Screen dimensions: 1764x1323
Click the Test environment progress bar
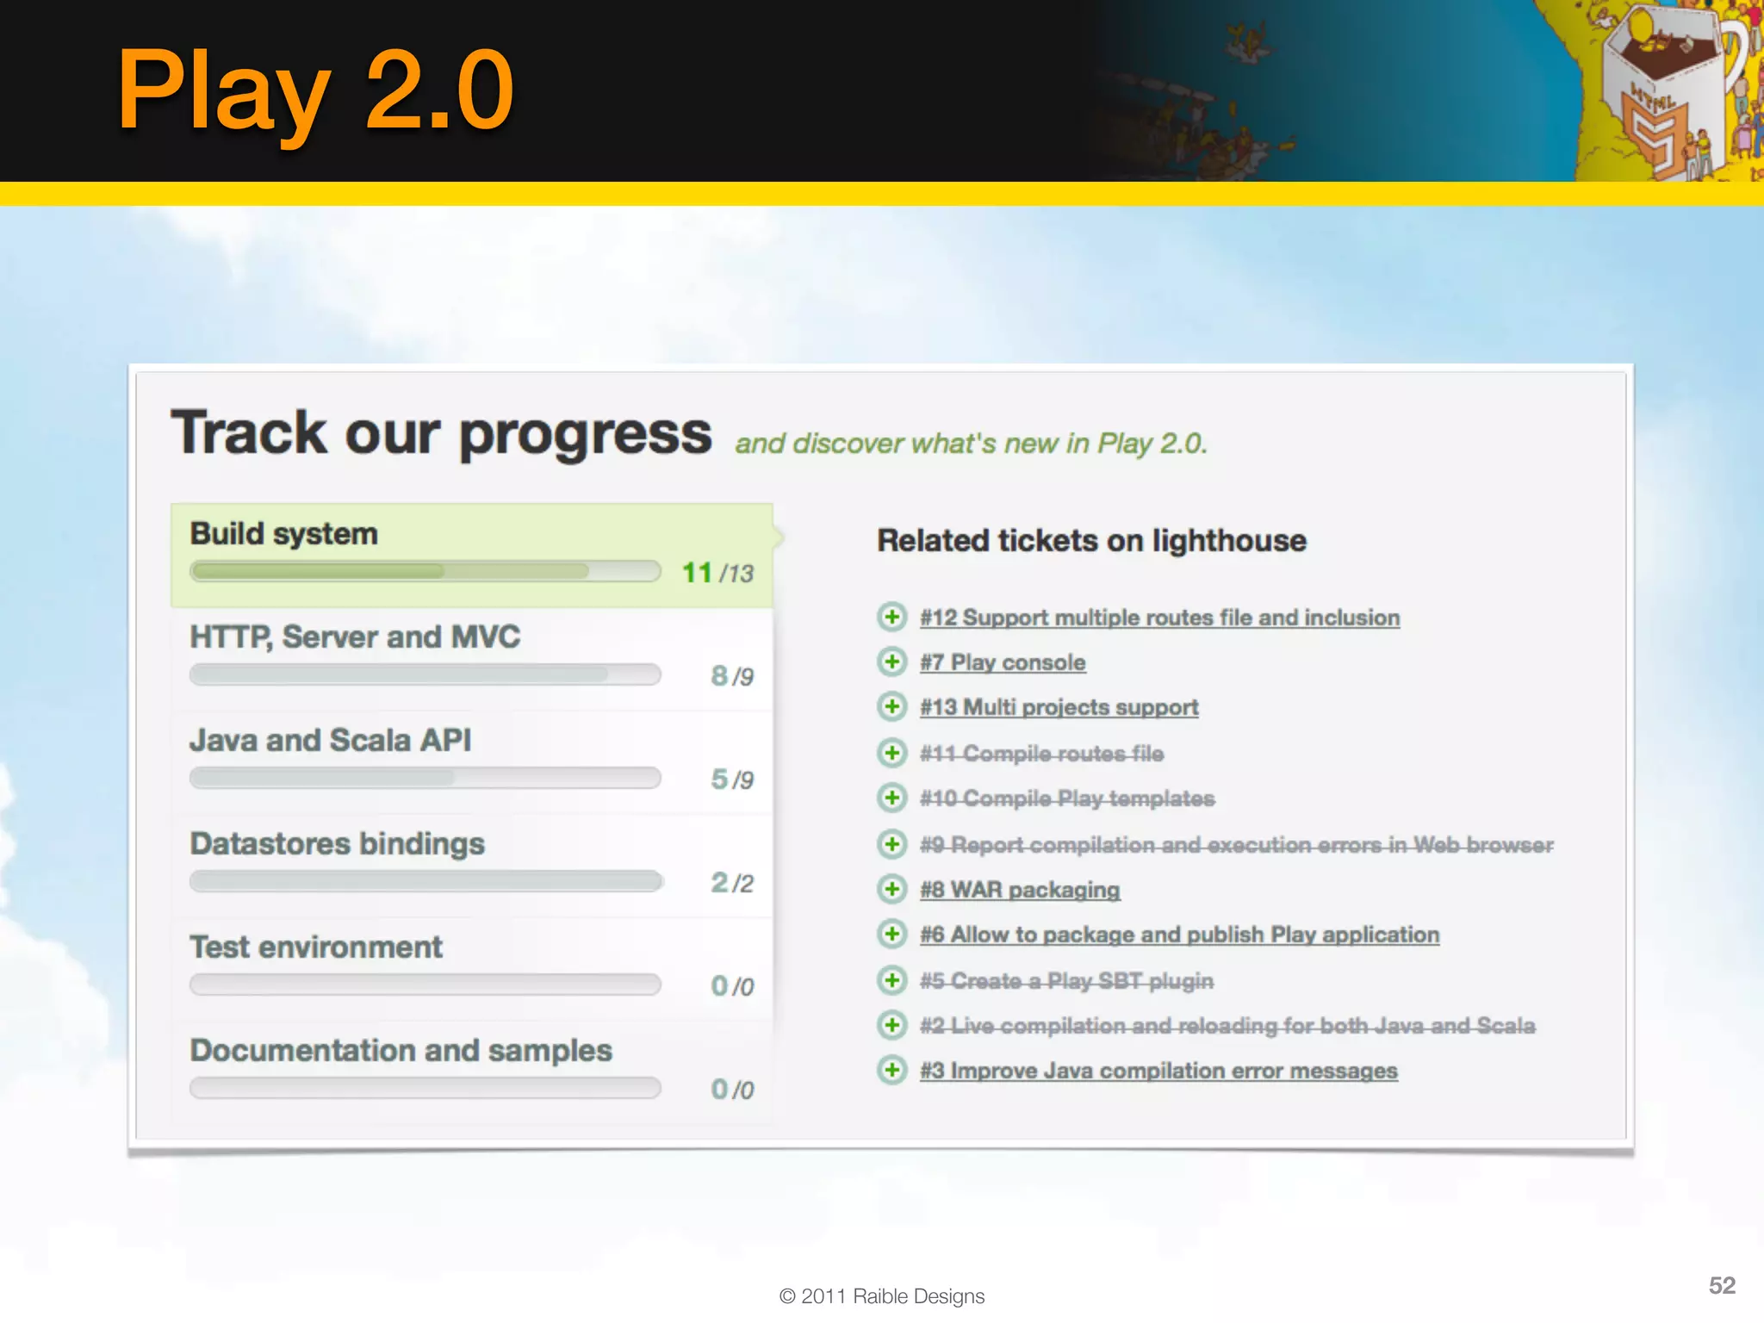425,984
